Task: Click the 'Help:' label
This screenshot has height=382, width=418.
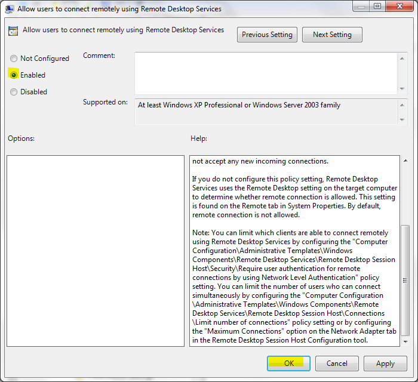Action: pos(199,138)
